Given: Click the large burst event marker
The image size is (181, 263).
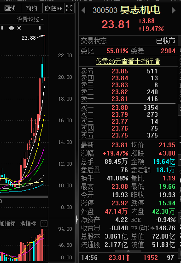Looking at the screenshot, I should point(12,28).
